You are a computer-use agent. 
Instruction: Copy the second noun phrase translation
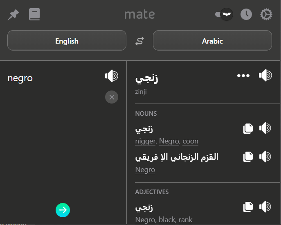(x=248, y=157)
